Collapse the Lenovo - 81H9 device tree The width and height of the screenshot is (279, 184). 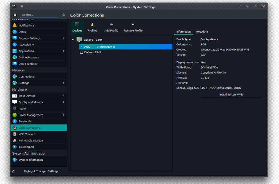click(73, 40)
